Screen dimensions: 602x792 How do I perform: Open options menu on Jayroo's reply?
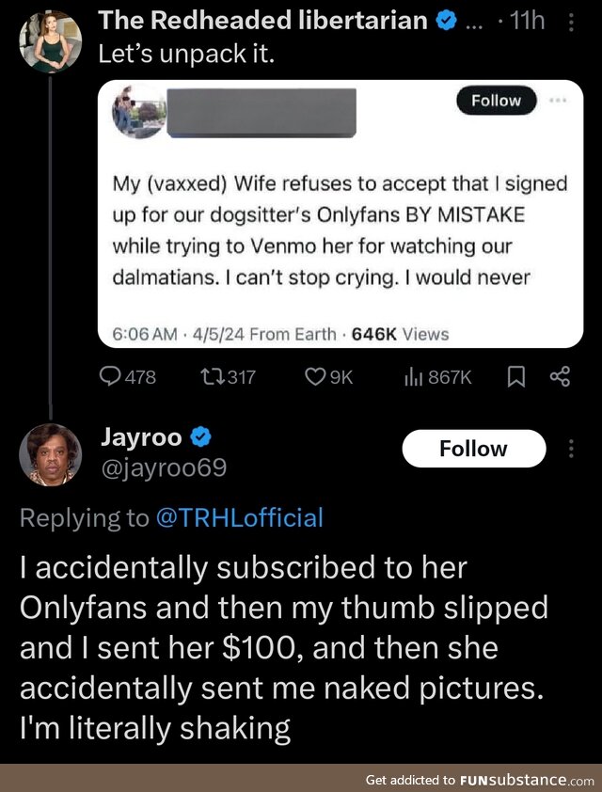(571, 450)
